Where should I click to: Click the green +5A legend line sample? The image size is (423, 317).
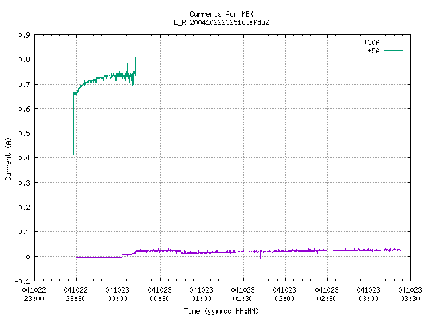click(393, 51)
